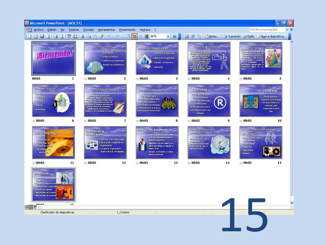Click the vertical scrollbar up arrow
Viewport: 326px width, 245px height.
coord(292,42)
